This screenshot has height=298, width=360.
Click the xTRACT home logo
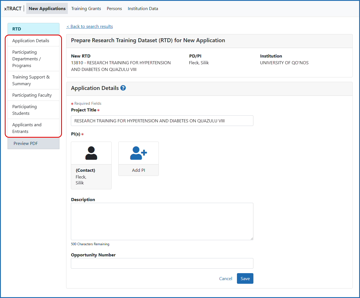(x=13, y=8)
